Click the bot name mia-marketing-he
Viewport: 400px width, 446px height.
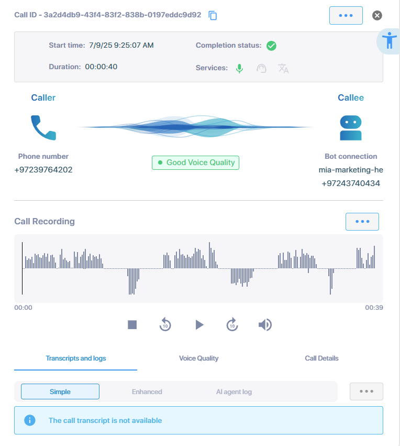pyautogui.click(x=351, y=170)
